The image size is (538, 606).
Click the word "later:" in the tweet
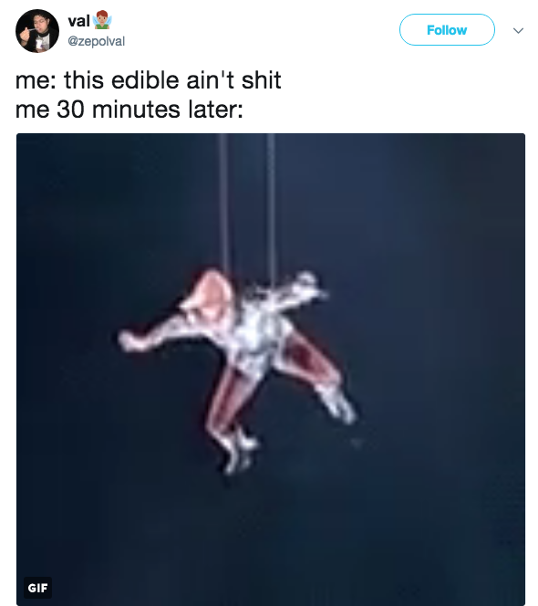[215, 110]
